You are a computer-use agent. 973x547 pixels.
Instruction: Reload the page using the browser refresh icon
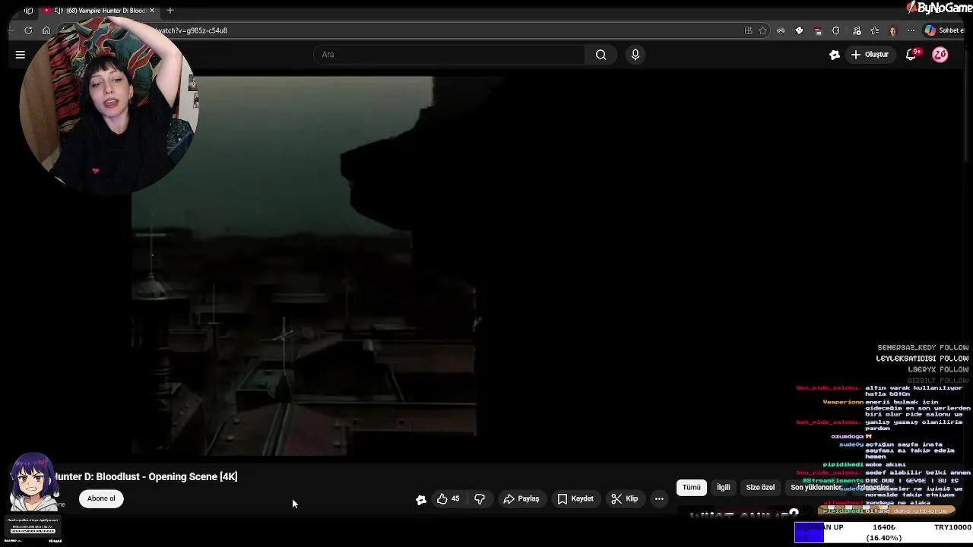28,30
